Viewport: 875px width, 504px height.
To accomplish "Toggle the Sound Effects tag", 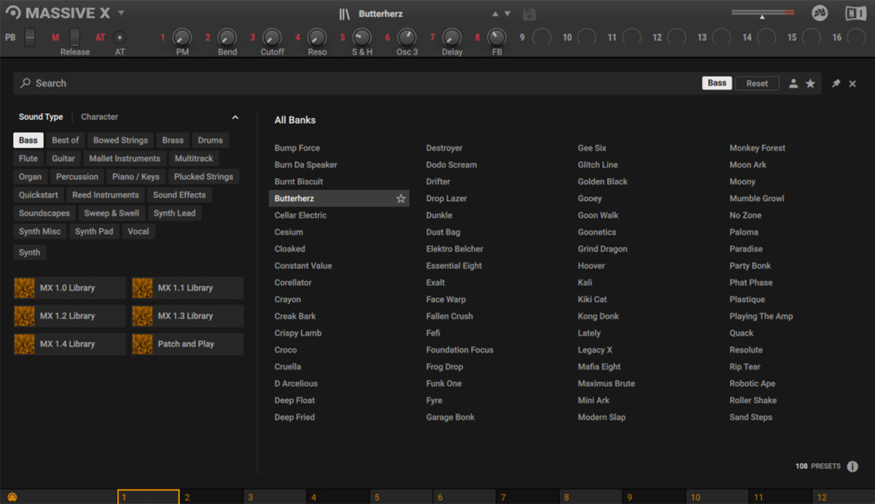I will click(179, 195).
